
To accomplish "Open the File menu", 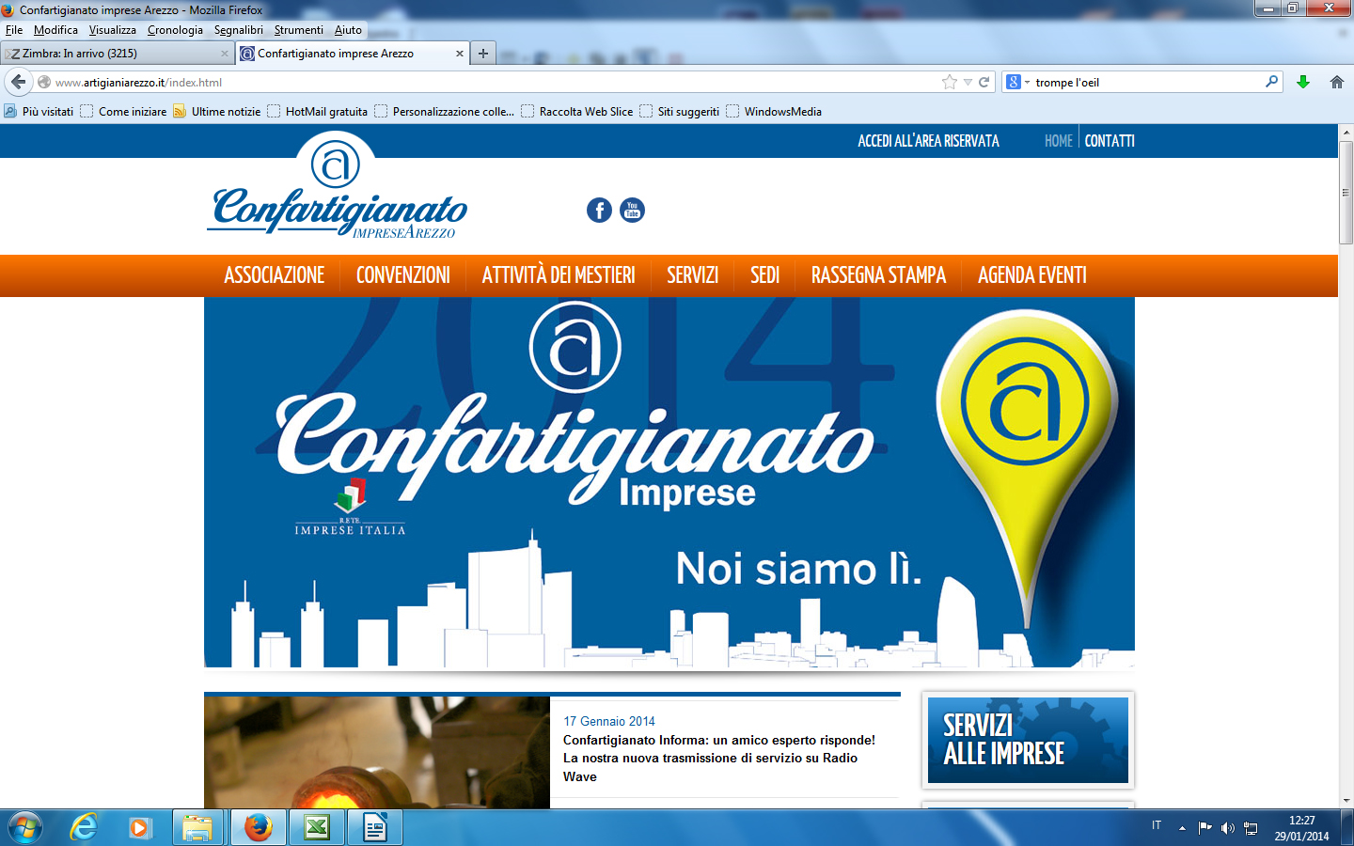I will 14,30.
